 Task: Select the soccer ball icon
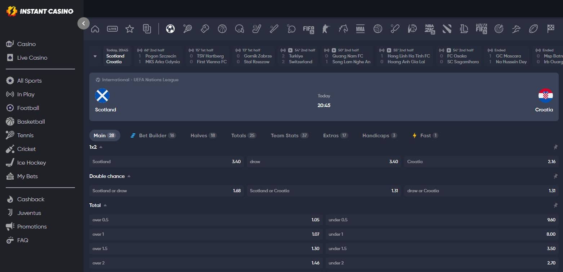[170, 29]
